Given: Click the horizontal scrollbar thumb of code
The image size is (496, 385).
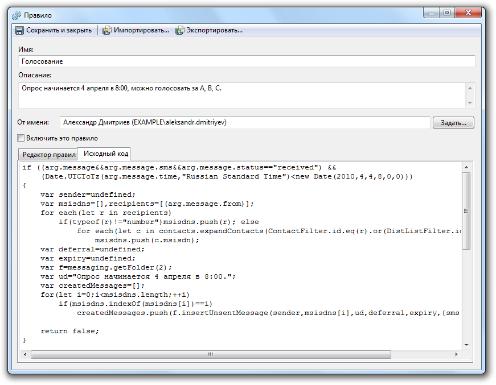Looking at the screenshot, I should coord(211,354).
